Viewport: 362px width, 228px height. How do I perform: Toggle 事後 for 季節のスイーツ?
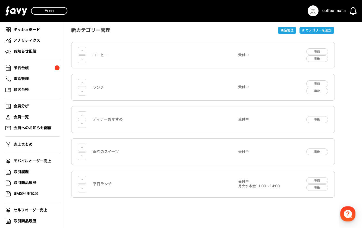coord(317,152)
